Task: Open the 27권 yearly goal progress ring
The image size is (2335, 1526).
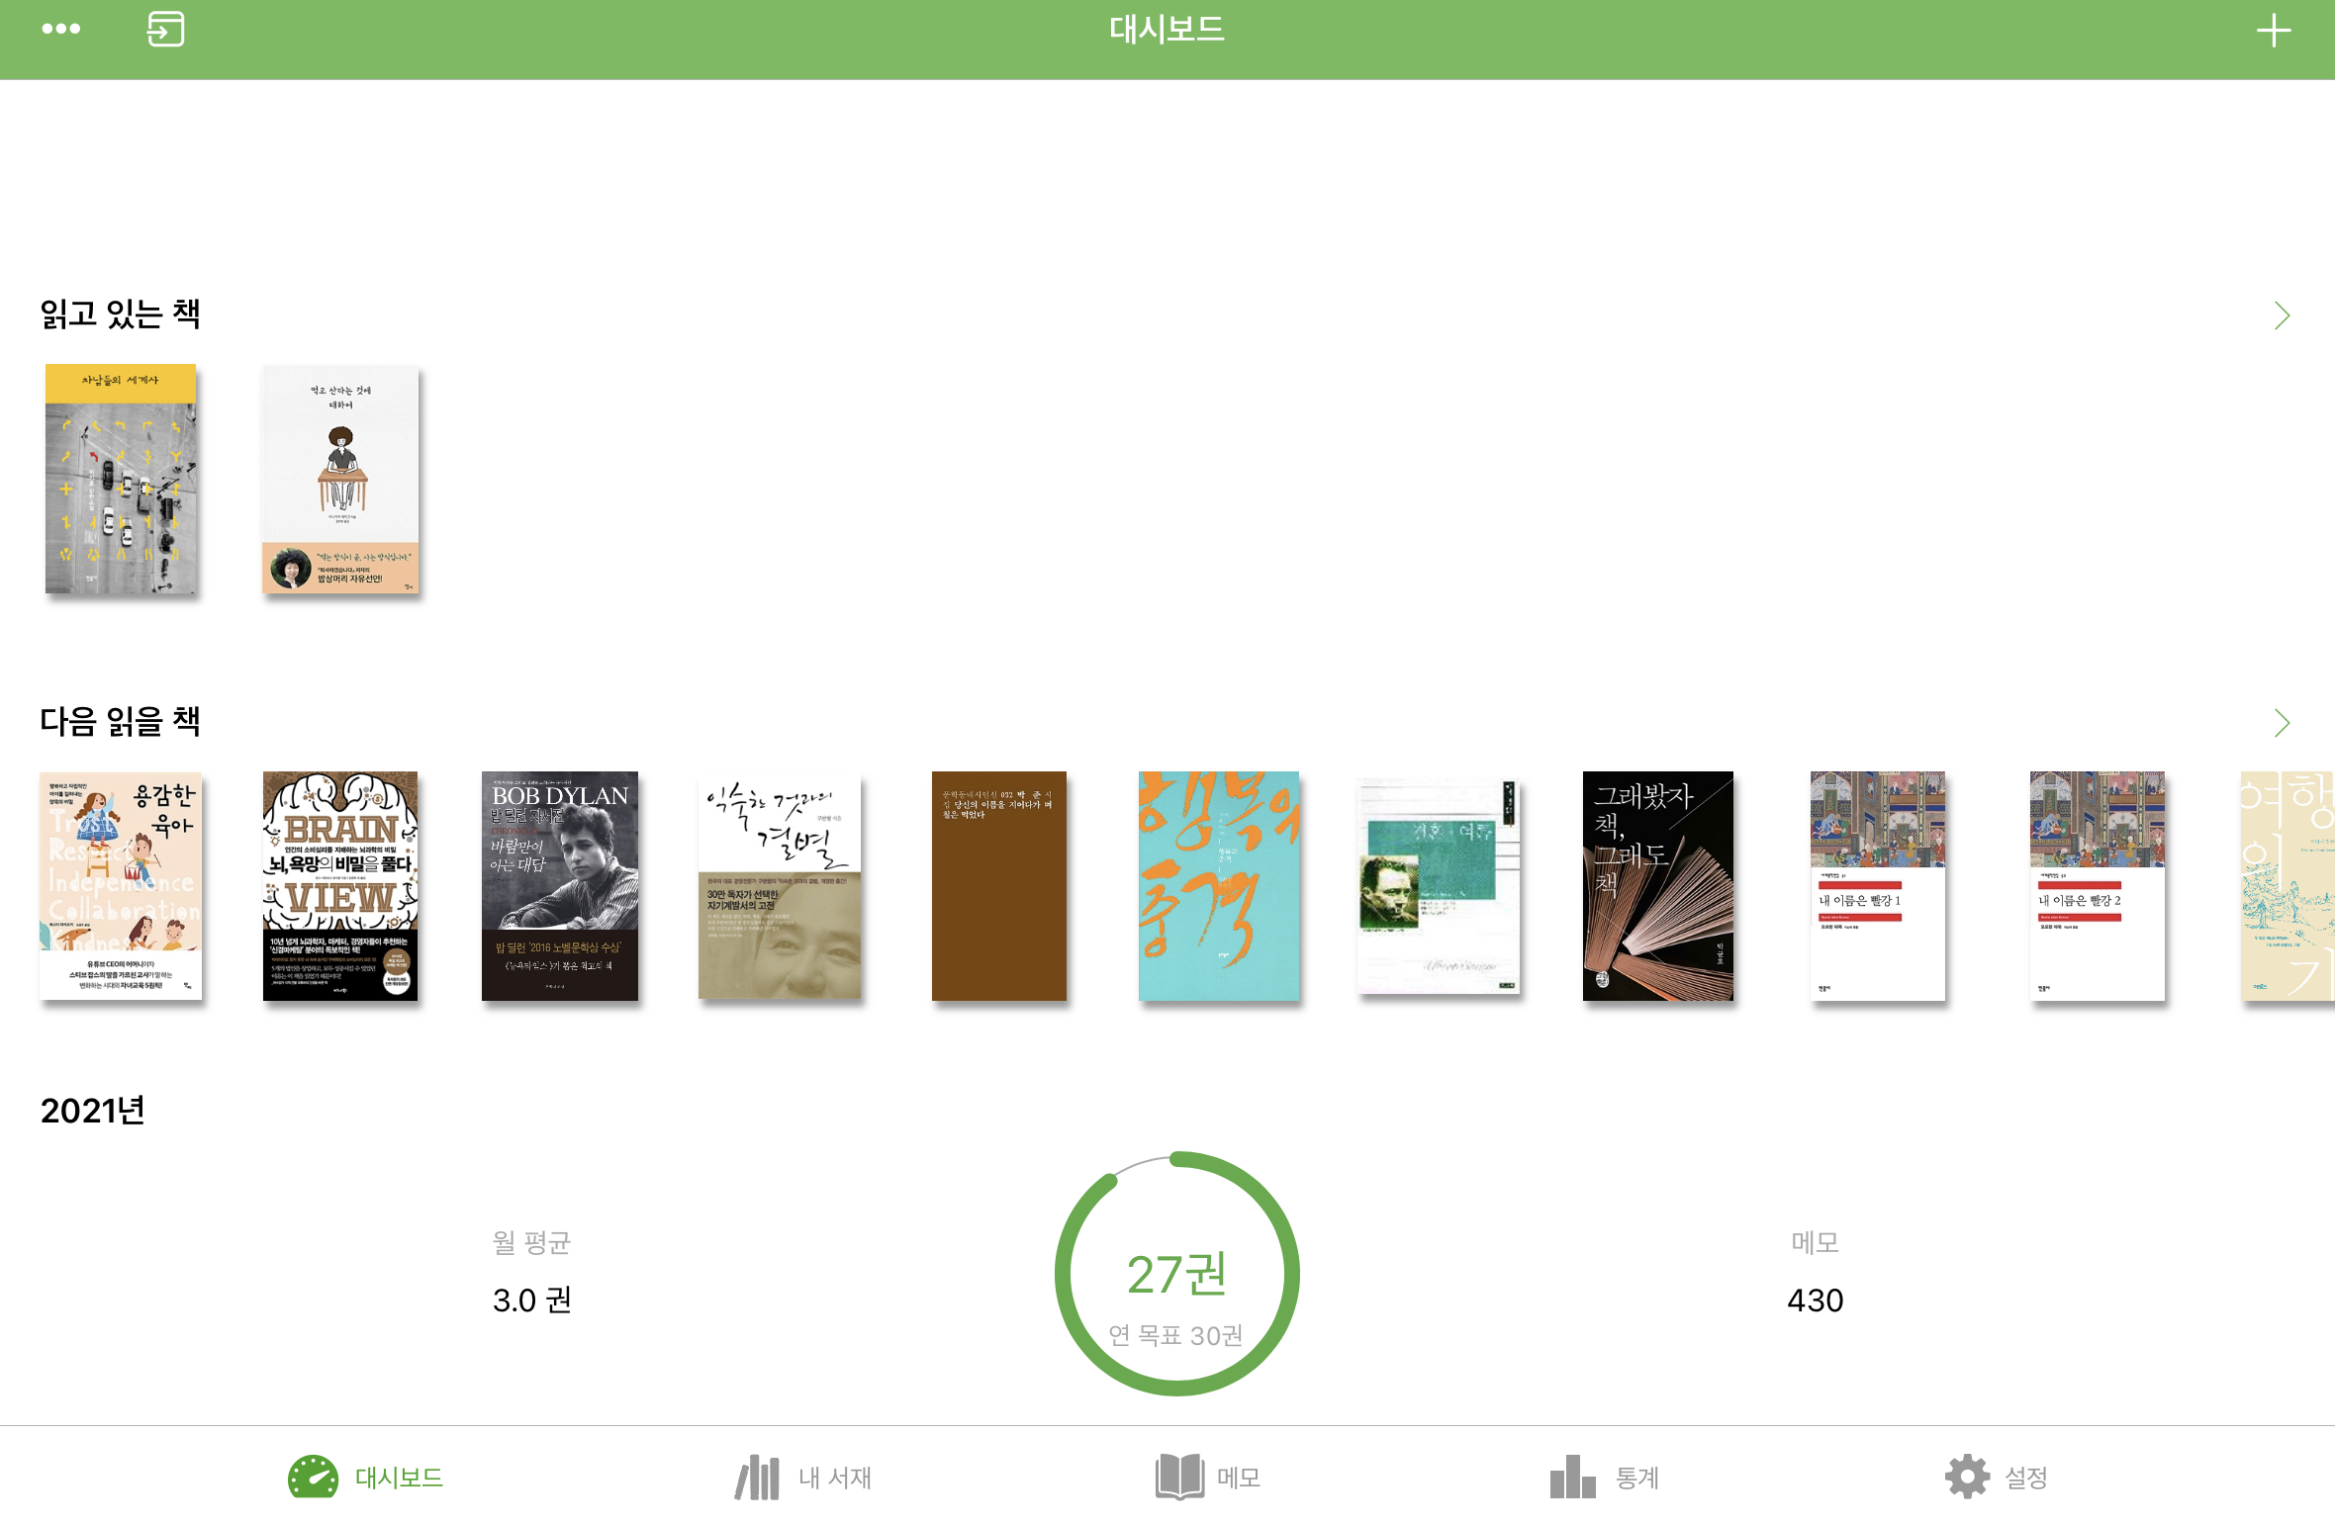Action: click(1176, 1274)
